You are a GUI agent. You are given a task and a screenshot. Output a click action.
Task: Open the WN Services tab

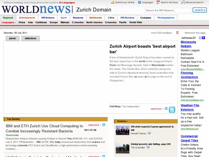click(127, 18)
